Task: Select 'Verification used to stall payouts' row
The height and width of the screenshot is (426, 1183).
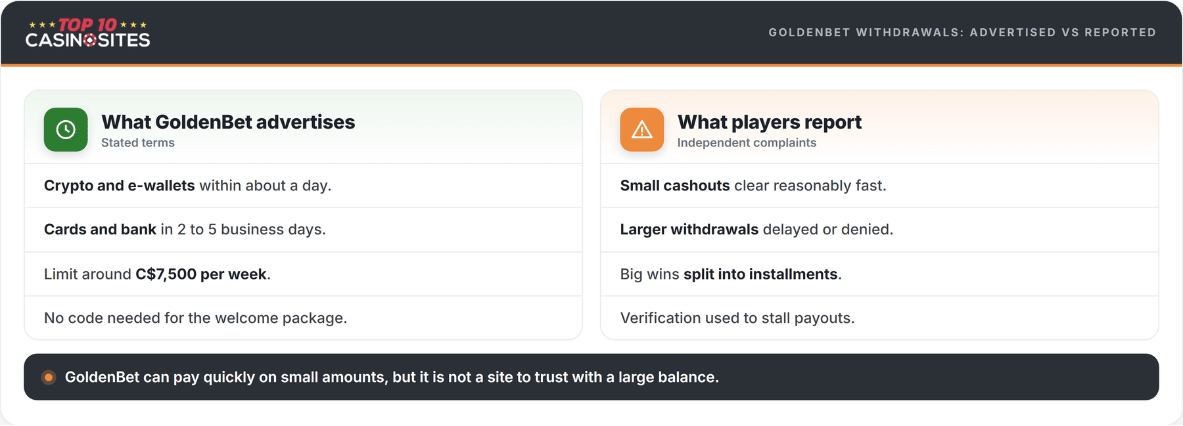Action: point(879,318)
